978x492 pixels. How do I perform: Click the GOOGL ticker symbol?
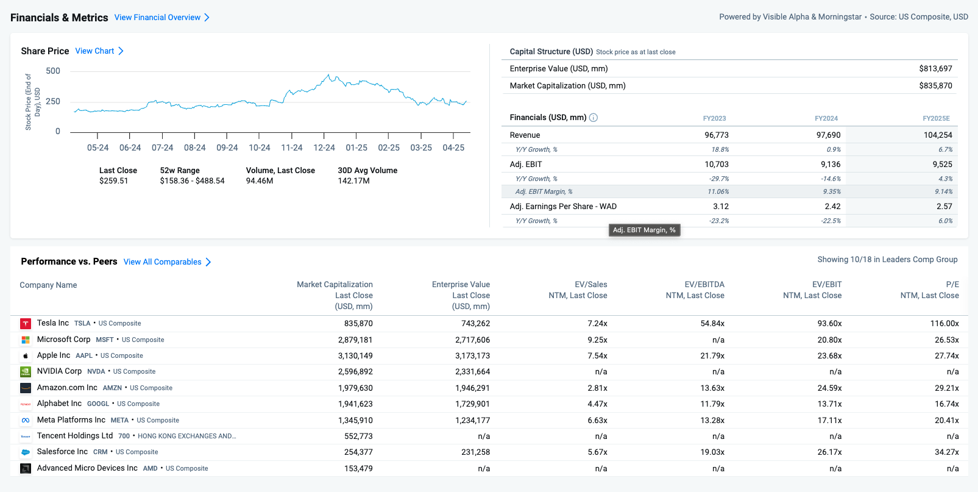coord(98,404)
